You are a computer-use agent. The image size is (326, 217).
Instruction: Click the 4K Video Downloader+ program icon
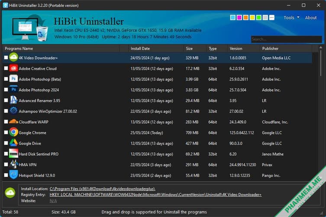point(13,57)
